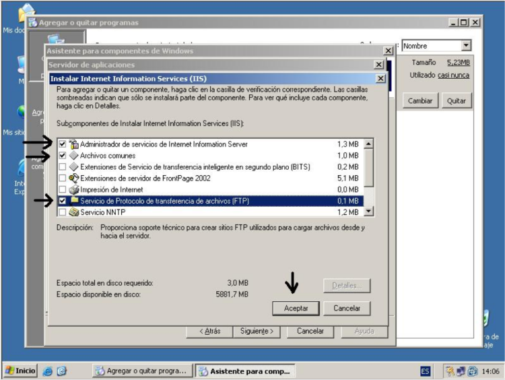Click the IIS Administrator component icon
Image resolution: width=505 pixels, height=380 pixels.
coord(74,144)
